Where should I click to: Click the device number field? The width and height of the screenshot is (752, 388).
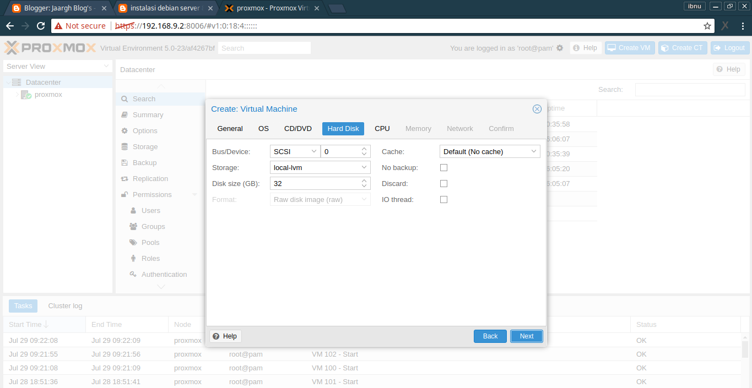(340, 151)
